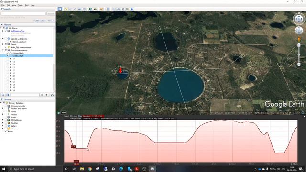This screenshot has width=306, height=172.
Task: Open the Google Earth web globe icon
Action: [x=132, y=9]
